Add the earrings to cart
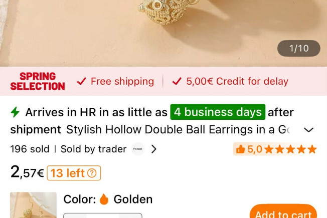 (x=283, y=211)
